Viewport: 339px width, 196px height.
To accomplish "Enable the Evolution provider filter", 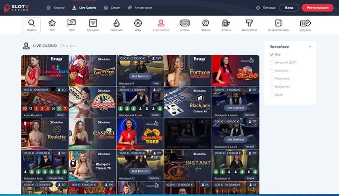I will click(x=272, y=71).
